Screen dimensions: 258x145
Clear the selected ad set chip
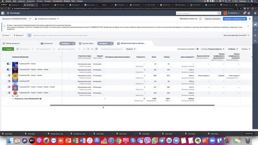click(111, 43)
